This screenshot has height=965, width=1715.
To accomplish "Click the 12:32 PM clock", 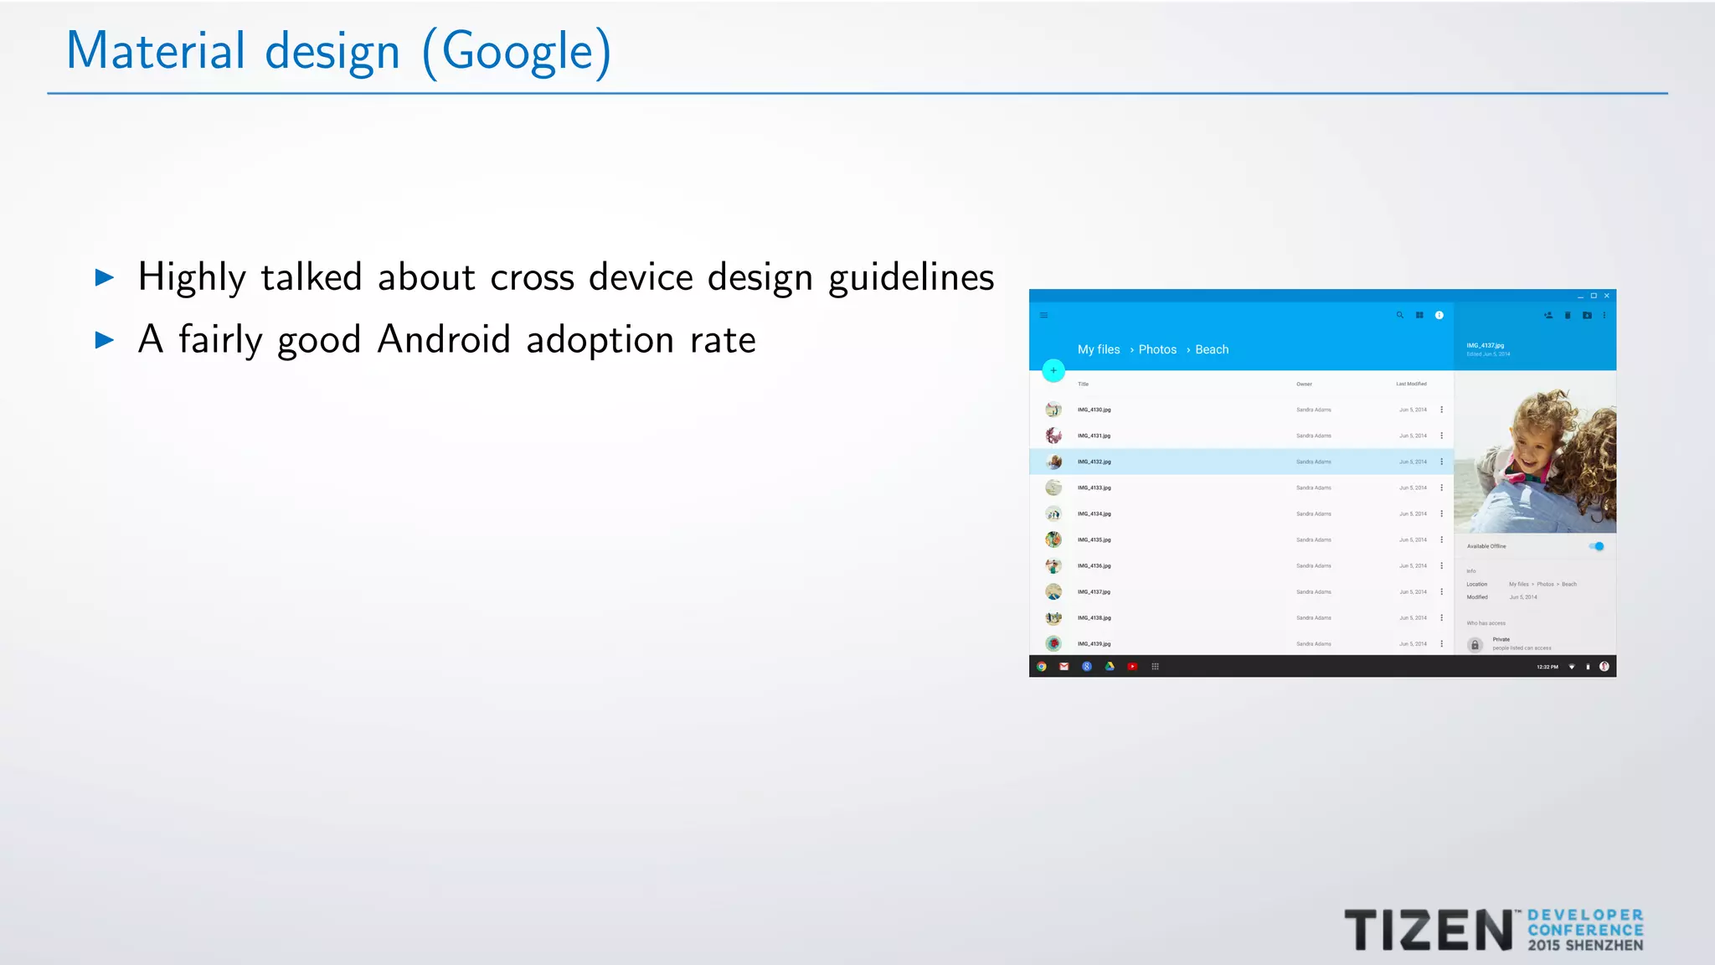I will click(x=1548, y=667).
